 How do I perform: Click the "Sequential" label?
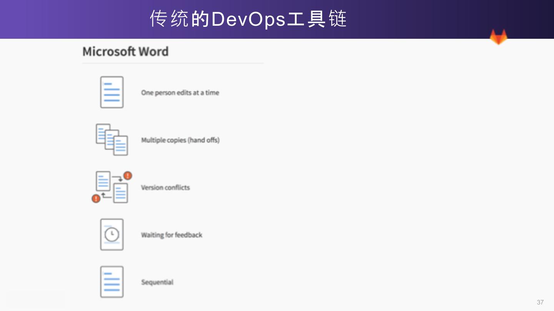157,282
